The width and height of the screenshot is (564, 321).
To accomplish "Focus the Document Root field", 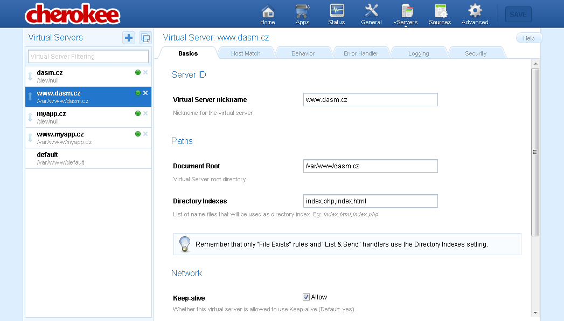I will [371, 166].
